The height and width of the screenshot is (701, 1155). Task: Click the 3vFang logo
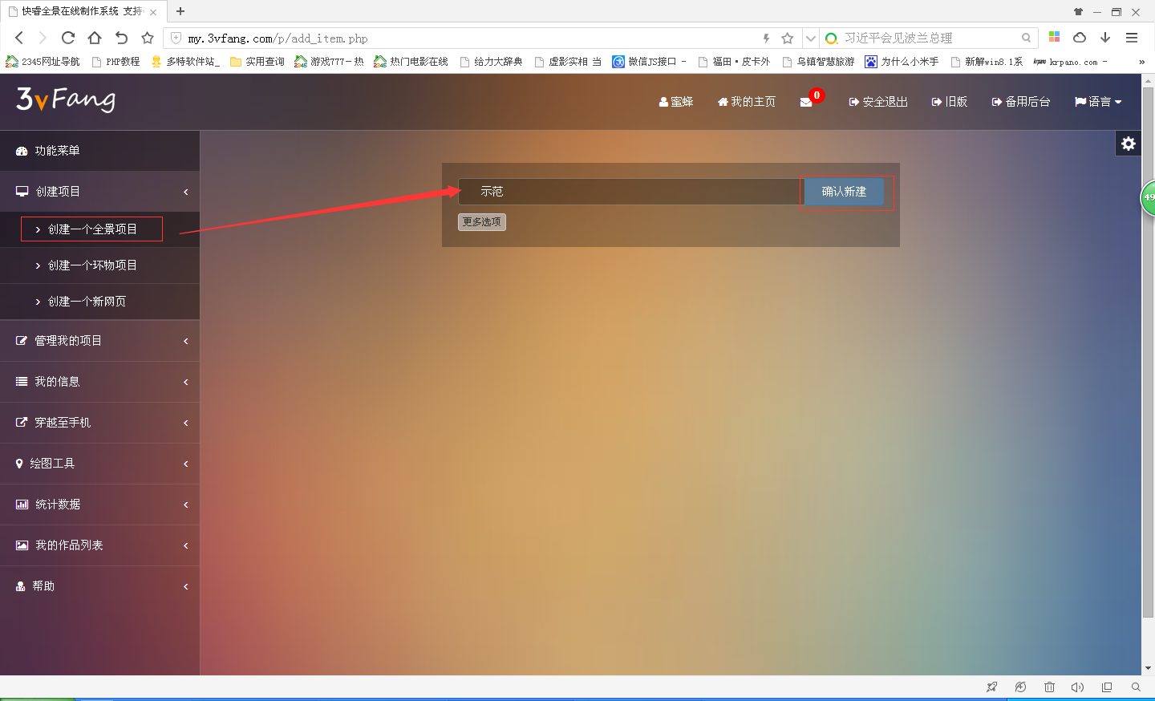[x=66, y=99]
